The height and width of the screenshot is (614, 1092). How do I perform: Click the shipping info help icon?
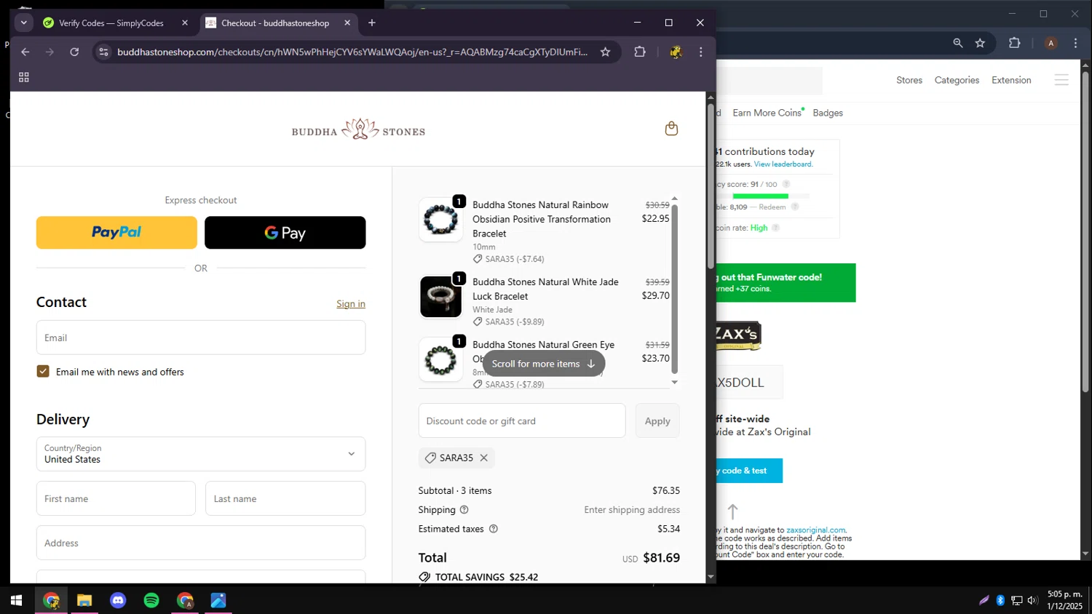(x=464, y=510)
